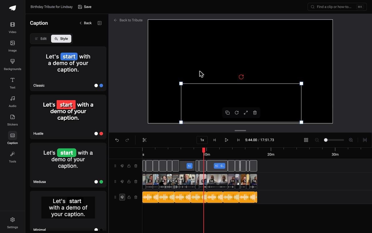This screenshot has width=372, height=233.
Task: Click the search clip field
Action: coord(337,7)
